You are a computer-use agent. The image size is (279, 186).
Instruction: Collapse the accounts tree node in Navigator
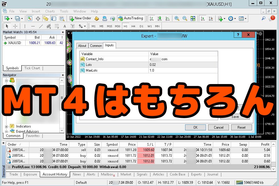click(7, 81)
